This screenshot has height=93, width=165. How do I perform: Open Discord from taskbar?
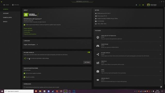[x=49, y=91]
